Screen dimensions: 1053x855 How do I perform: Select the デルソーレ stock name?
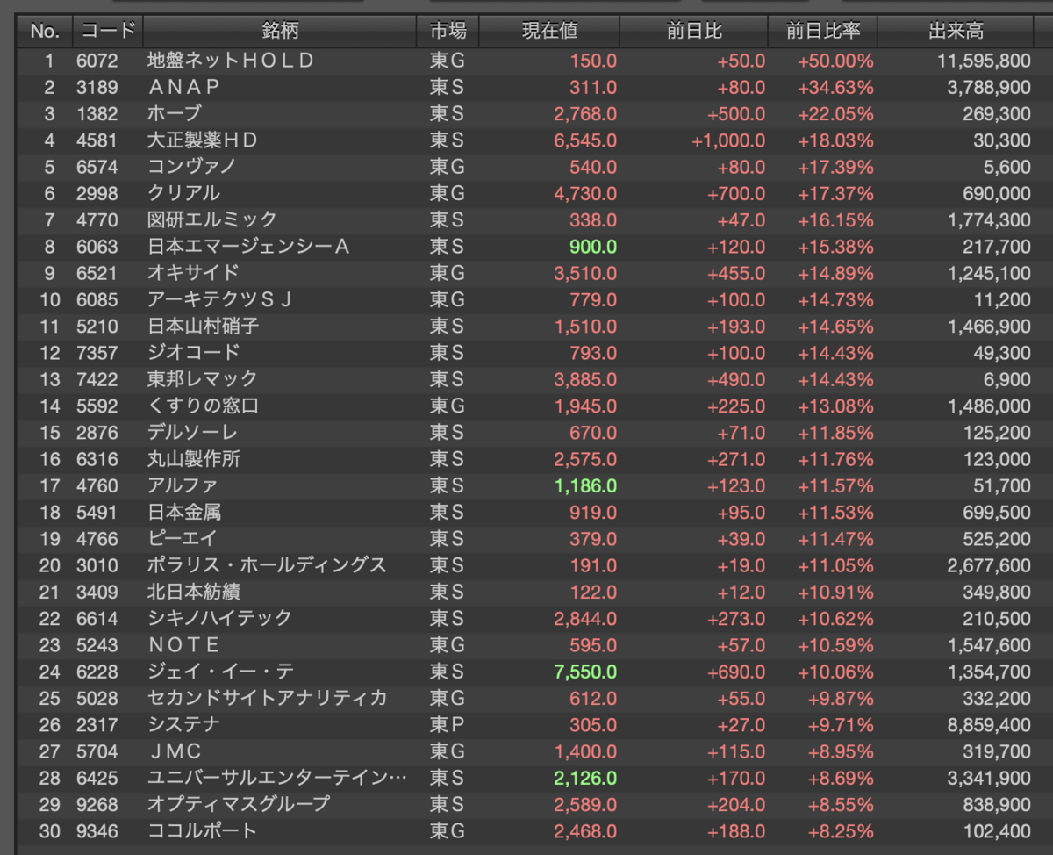[193, 433]
